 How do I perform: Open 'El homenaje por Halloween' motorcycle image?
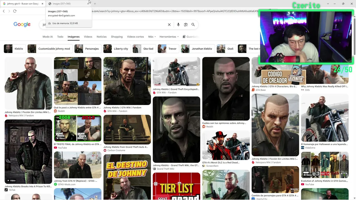click(325, 118)
